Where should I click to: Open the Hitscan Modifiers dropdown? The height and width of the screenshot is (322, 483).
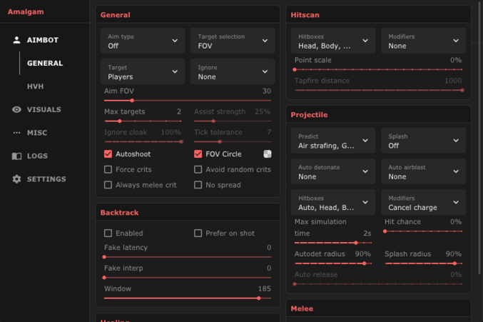(423, 41)
